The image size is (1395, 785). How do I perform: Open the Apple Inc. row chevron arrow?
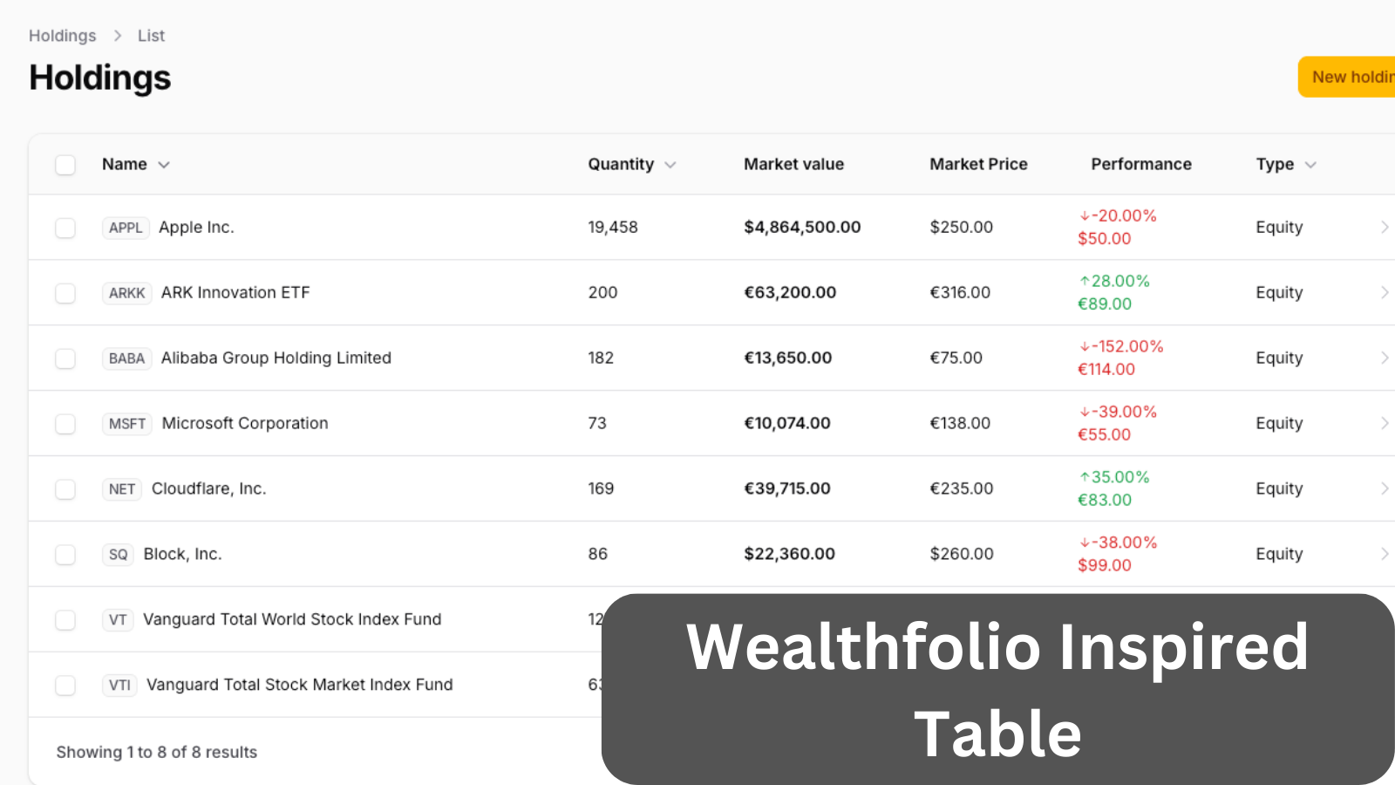coord(1385,227)
